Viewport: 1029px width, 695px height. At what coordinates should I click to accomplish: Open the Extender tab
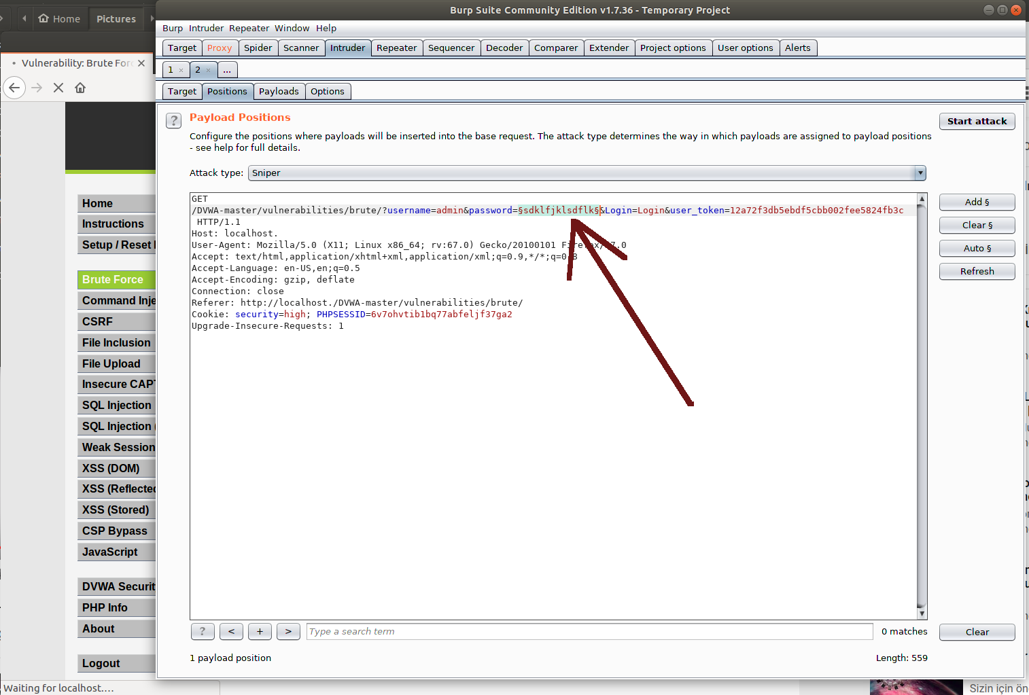pyautogui.click(x=609, y=48)
